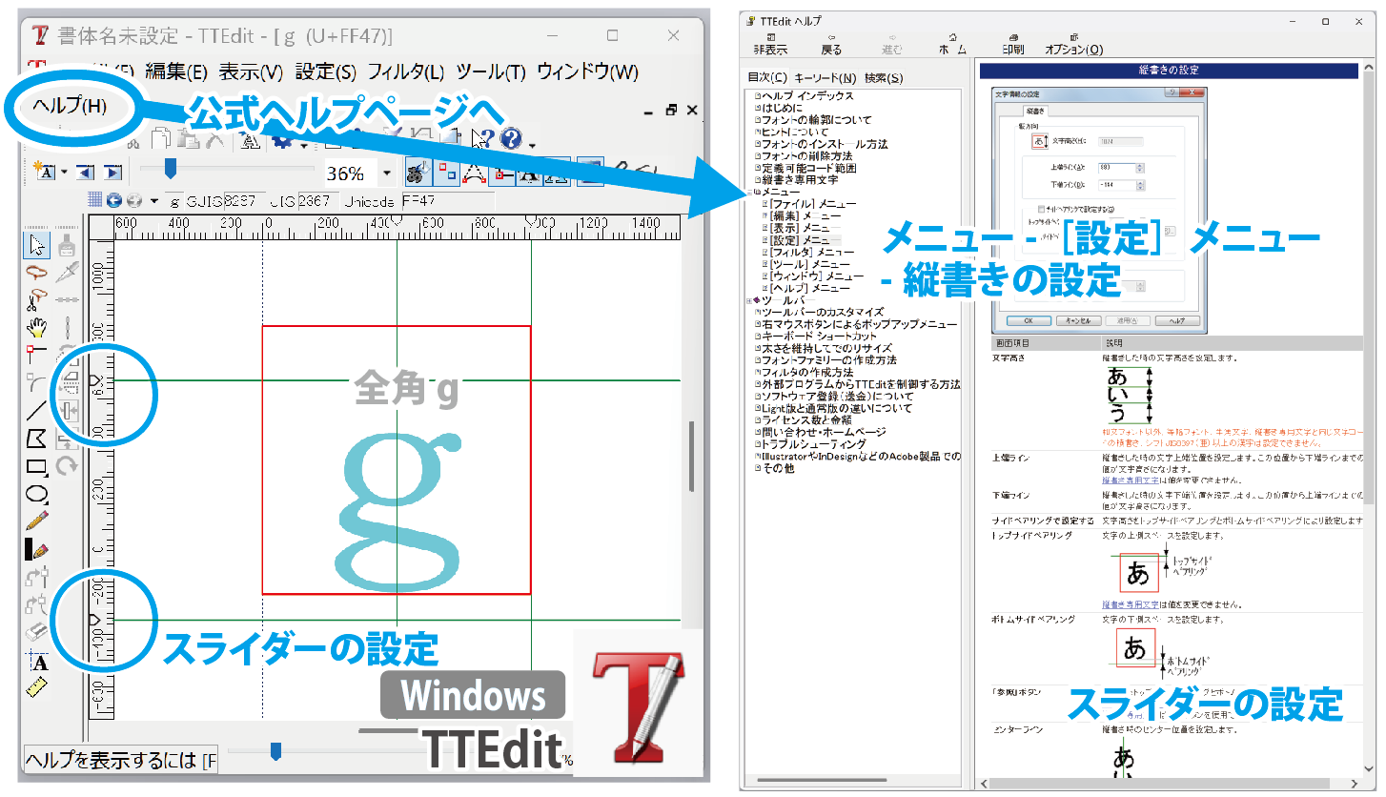Open the ヘルプ(H) menu

70,105
